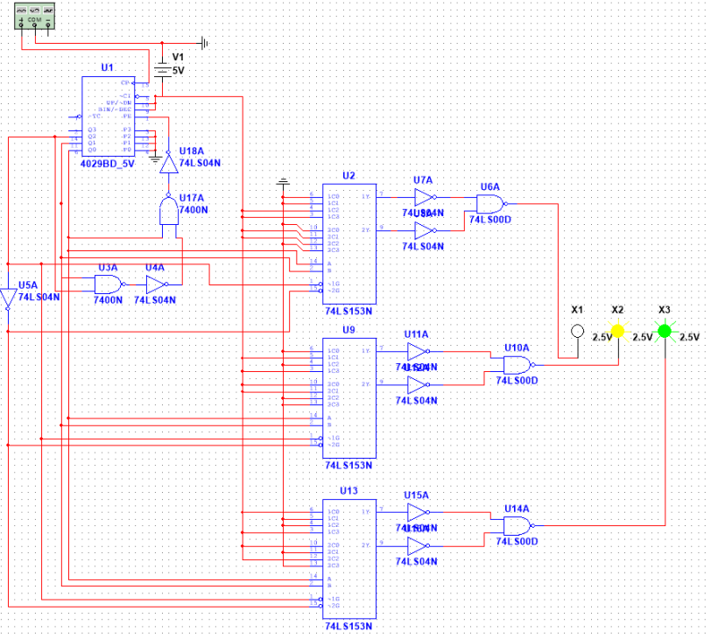Click the 74LS153N label under U9
Image resolution: width=711 pixels, height=639 pixels.
pyautogui.click(x=348, y=466)
